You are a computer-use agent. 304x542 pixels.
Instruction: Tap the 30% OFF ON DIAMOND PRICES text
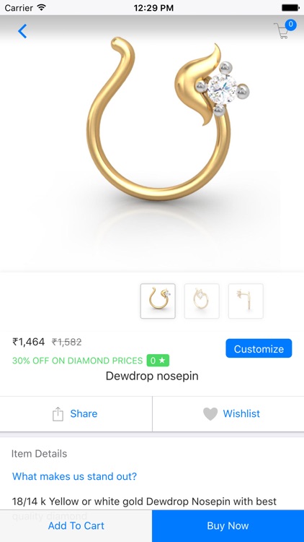[x=77, y=361]
